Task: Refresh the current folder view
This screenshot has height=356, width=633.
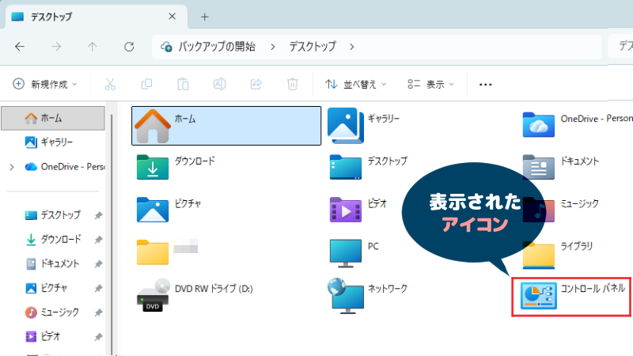Action: coord(129,47)
